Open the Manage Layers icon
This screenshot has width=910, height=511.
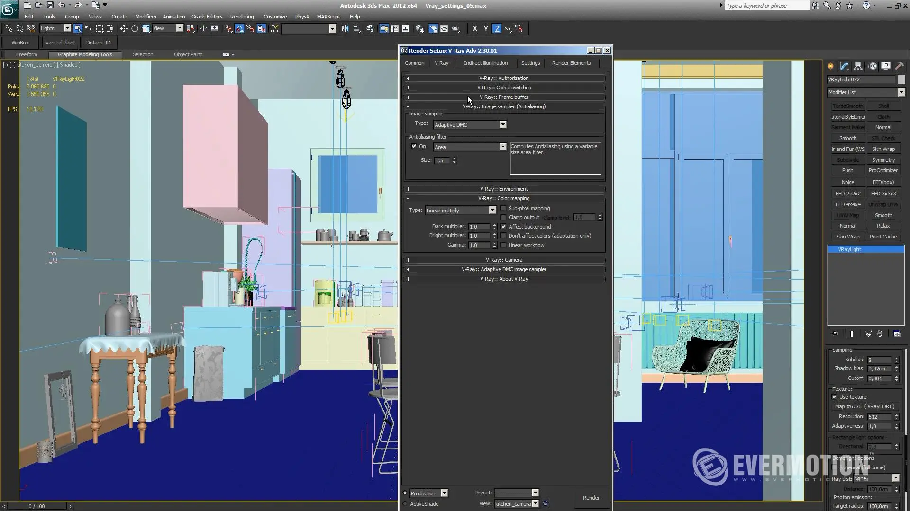[x=370, y=28]
